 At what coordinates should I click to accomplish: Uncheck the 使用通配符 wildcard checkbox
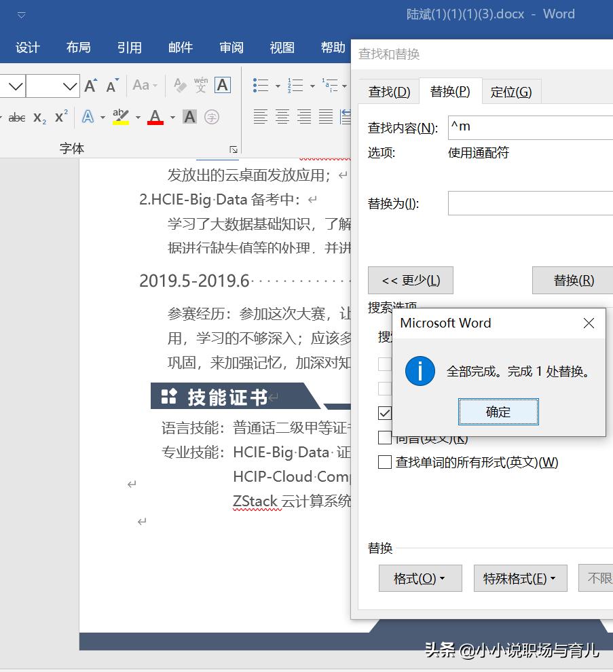385,412
